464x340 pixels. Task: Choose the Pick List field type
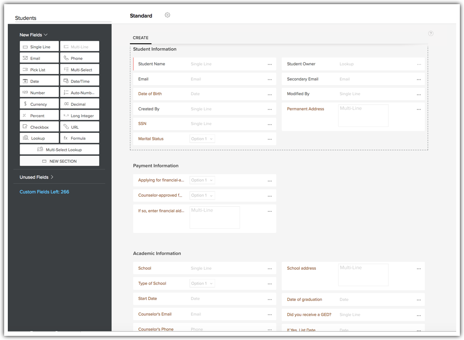point(39,70)
